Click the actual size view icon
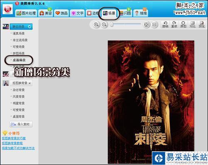 click(154, 24)
